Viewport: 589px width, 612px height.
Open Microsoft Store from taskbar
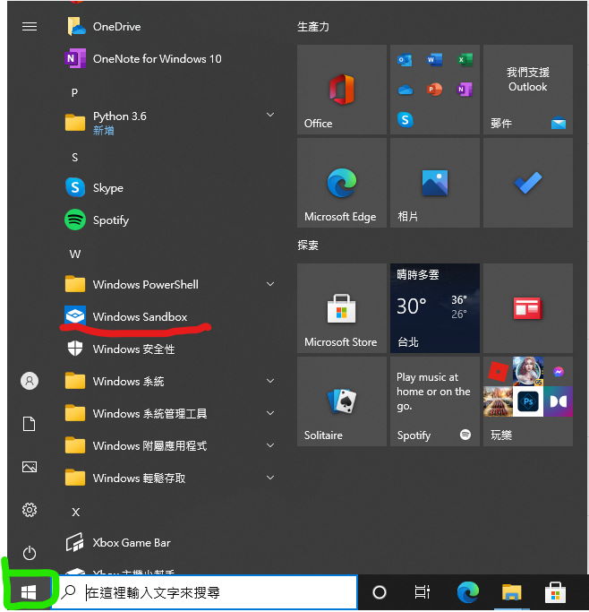[x=555, y=592]
